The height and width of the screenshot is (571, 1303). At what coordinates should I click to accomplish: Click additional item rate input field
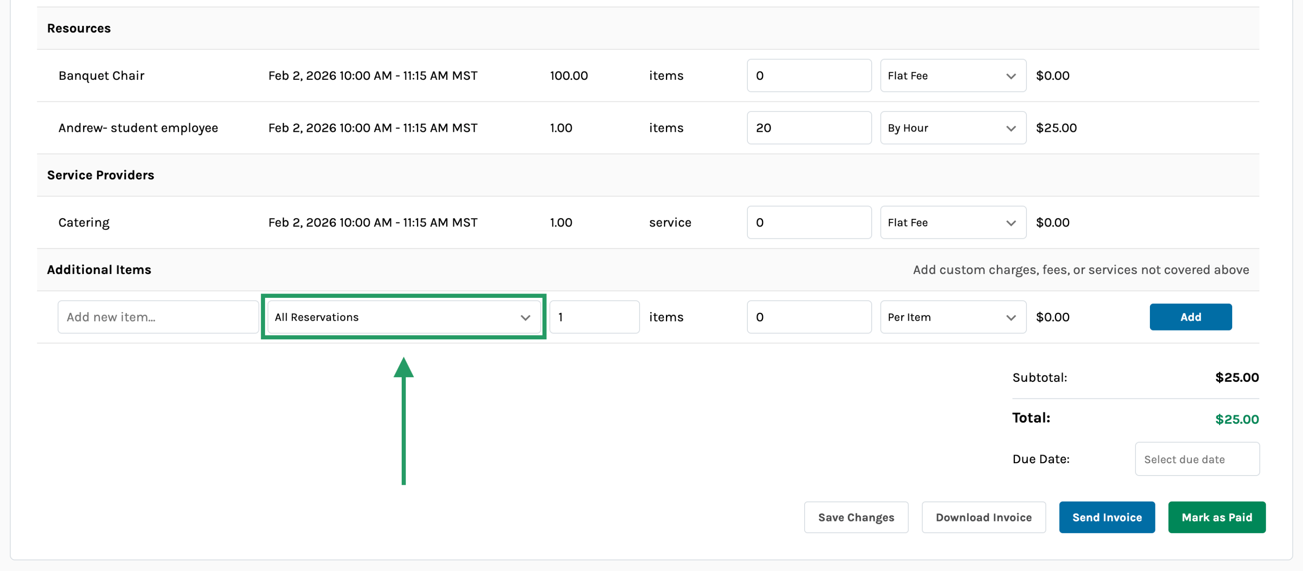pos(809,317)
